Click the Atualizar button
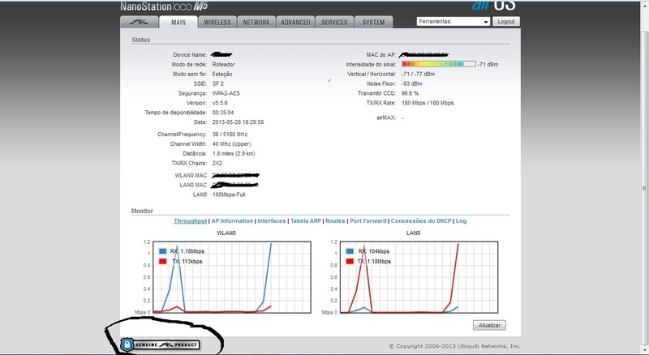 (x=489, y=325)
